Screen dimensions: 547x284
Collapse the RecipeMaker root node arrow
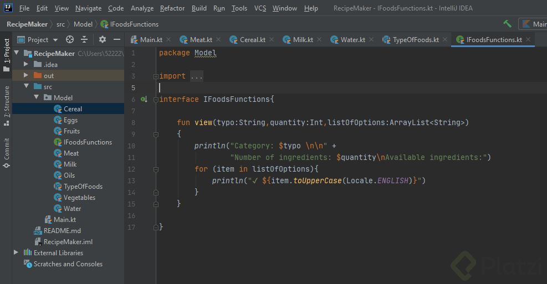pos(17,53)
